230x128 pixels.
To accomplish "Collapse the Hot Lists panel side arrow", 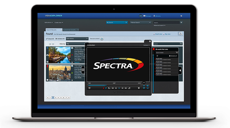I will click(180, 71).
